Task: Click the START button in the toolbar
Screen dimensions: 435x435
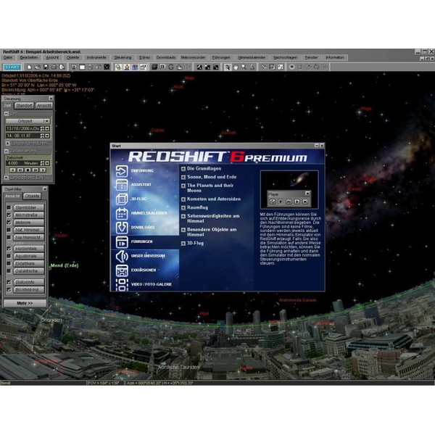Action: 12,67
